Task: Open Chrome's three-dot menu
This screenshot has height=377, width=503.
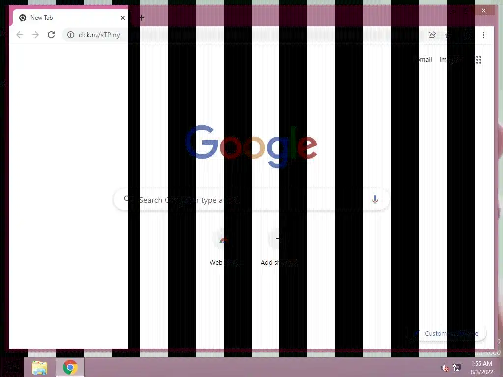Action: 483,35
